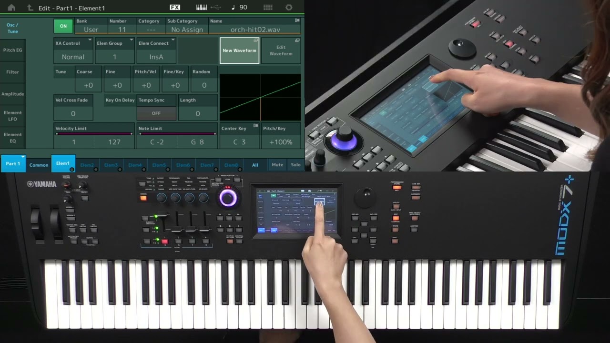Open the Element EQ tab

(x=12, y=138)
